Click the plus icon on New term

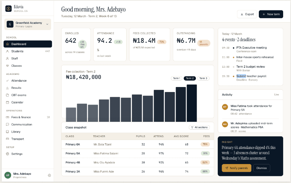[263, 14]
